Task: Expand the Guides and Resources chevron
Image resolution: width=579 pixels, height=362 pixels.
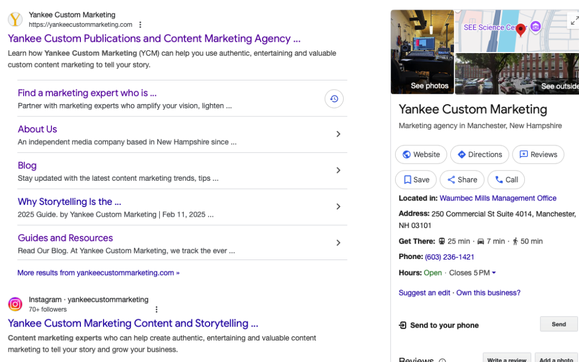Action: pos(338,243)
